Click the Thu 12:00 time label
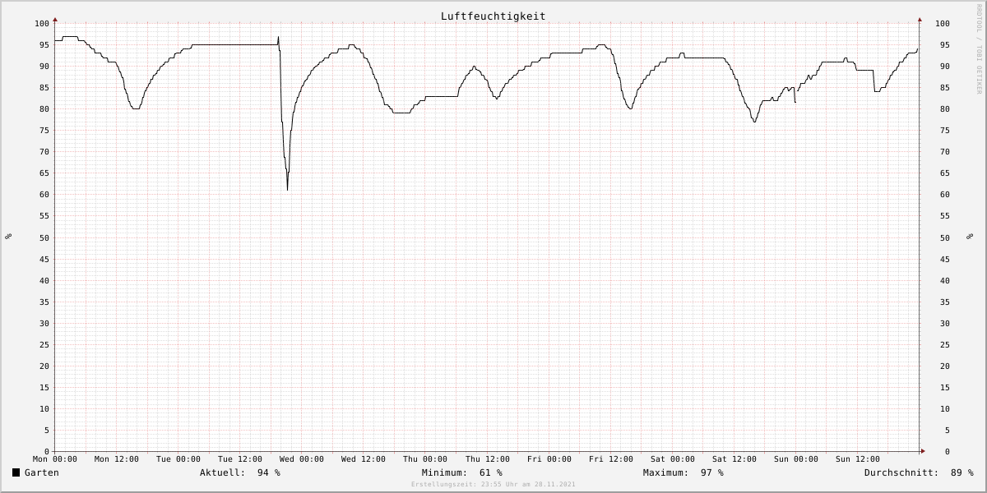The image size is (987, 493). click(x=488, y=459)
